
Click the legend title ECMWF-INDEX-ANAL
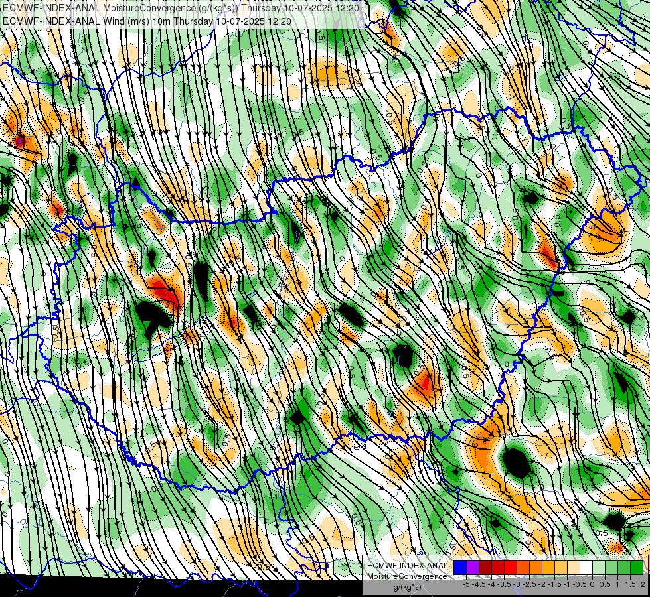(x=407, y=566)
